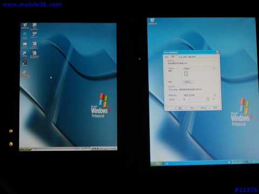
Task: Select the yellow-and-blue desktop icon beside Internet Explorer
Action: 34,35
